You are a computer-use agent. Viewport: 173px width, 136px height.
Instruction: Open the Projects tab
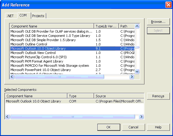point(38,16)
